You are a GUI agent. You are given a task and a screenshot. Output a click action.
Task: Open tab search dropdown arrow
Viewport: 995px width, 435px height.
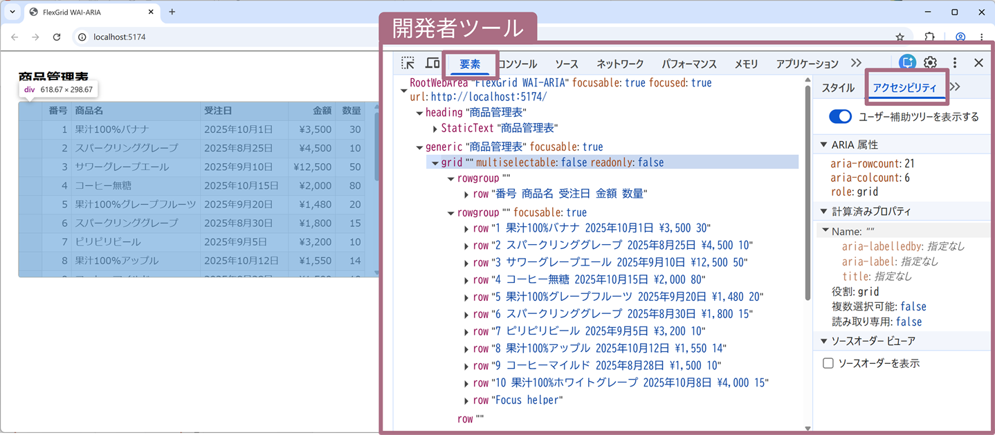click(x=12, y=12)
